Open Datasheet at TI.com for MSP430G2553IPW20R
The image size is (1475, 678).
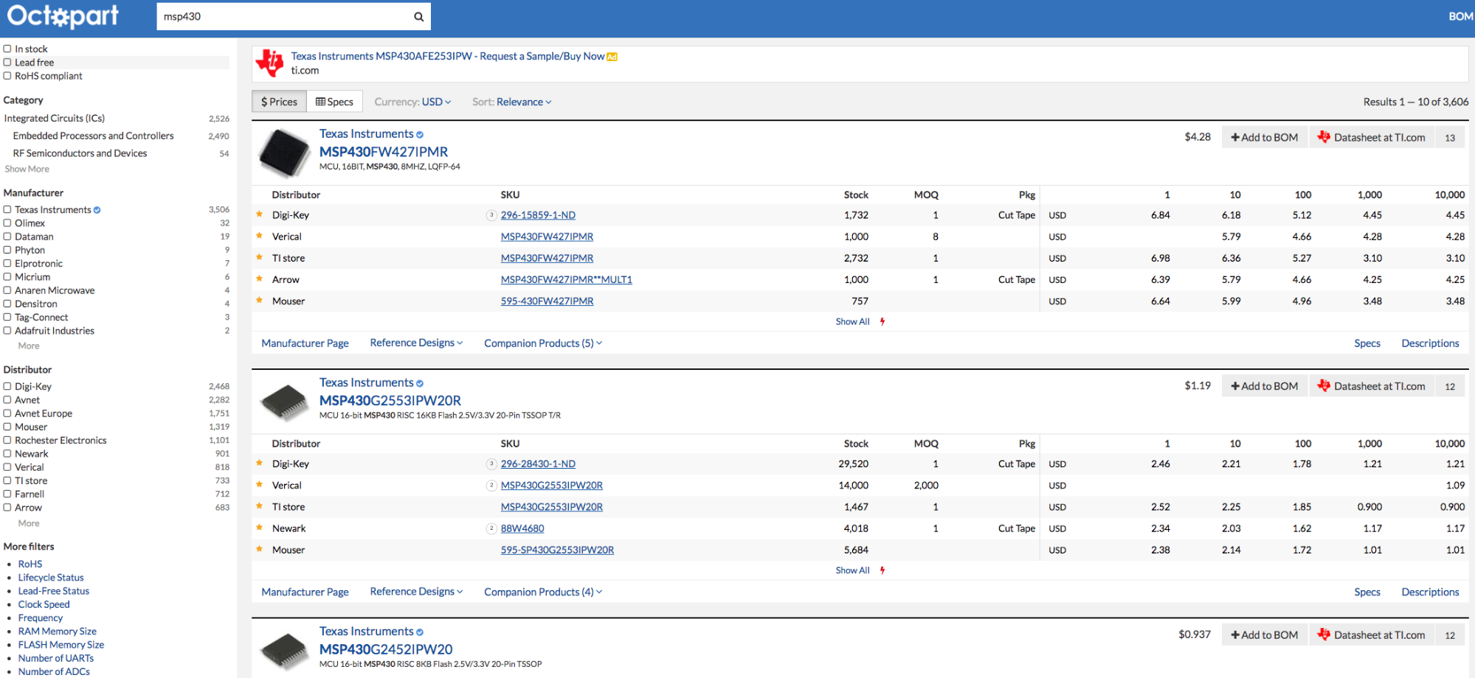[x=1372, y=386]
